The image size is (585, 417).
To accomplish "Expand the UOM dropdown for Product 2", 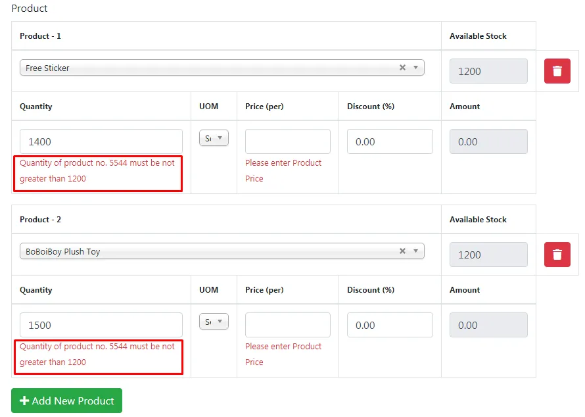I will 214,322.
